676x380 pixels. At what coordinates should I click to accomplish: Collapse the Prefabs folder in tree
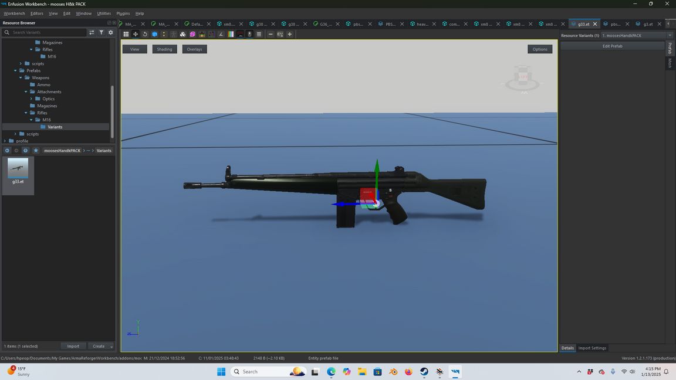15,70
